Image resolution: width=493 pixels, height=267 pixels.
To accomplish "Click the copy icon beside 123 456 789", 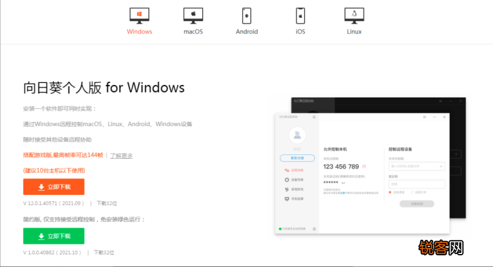I will click(364, 167).
